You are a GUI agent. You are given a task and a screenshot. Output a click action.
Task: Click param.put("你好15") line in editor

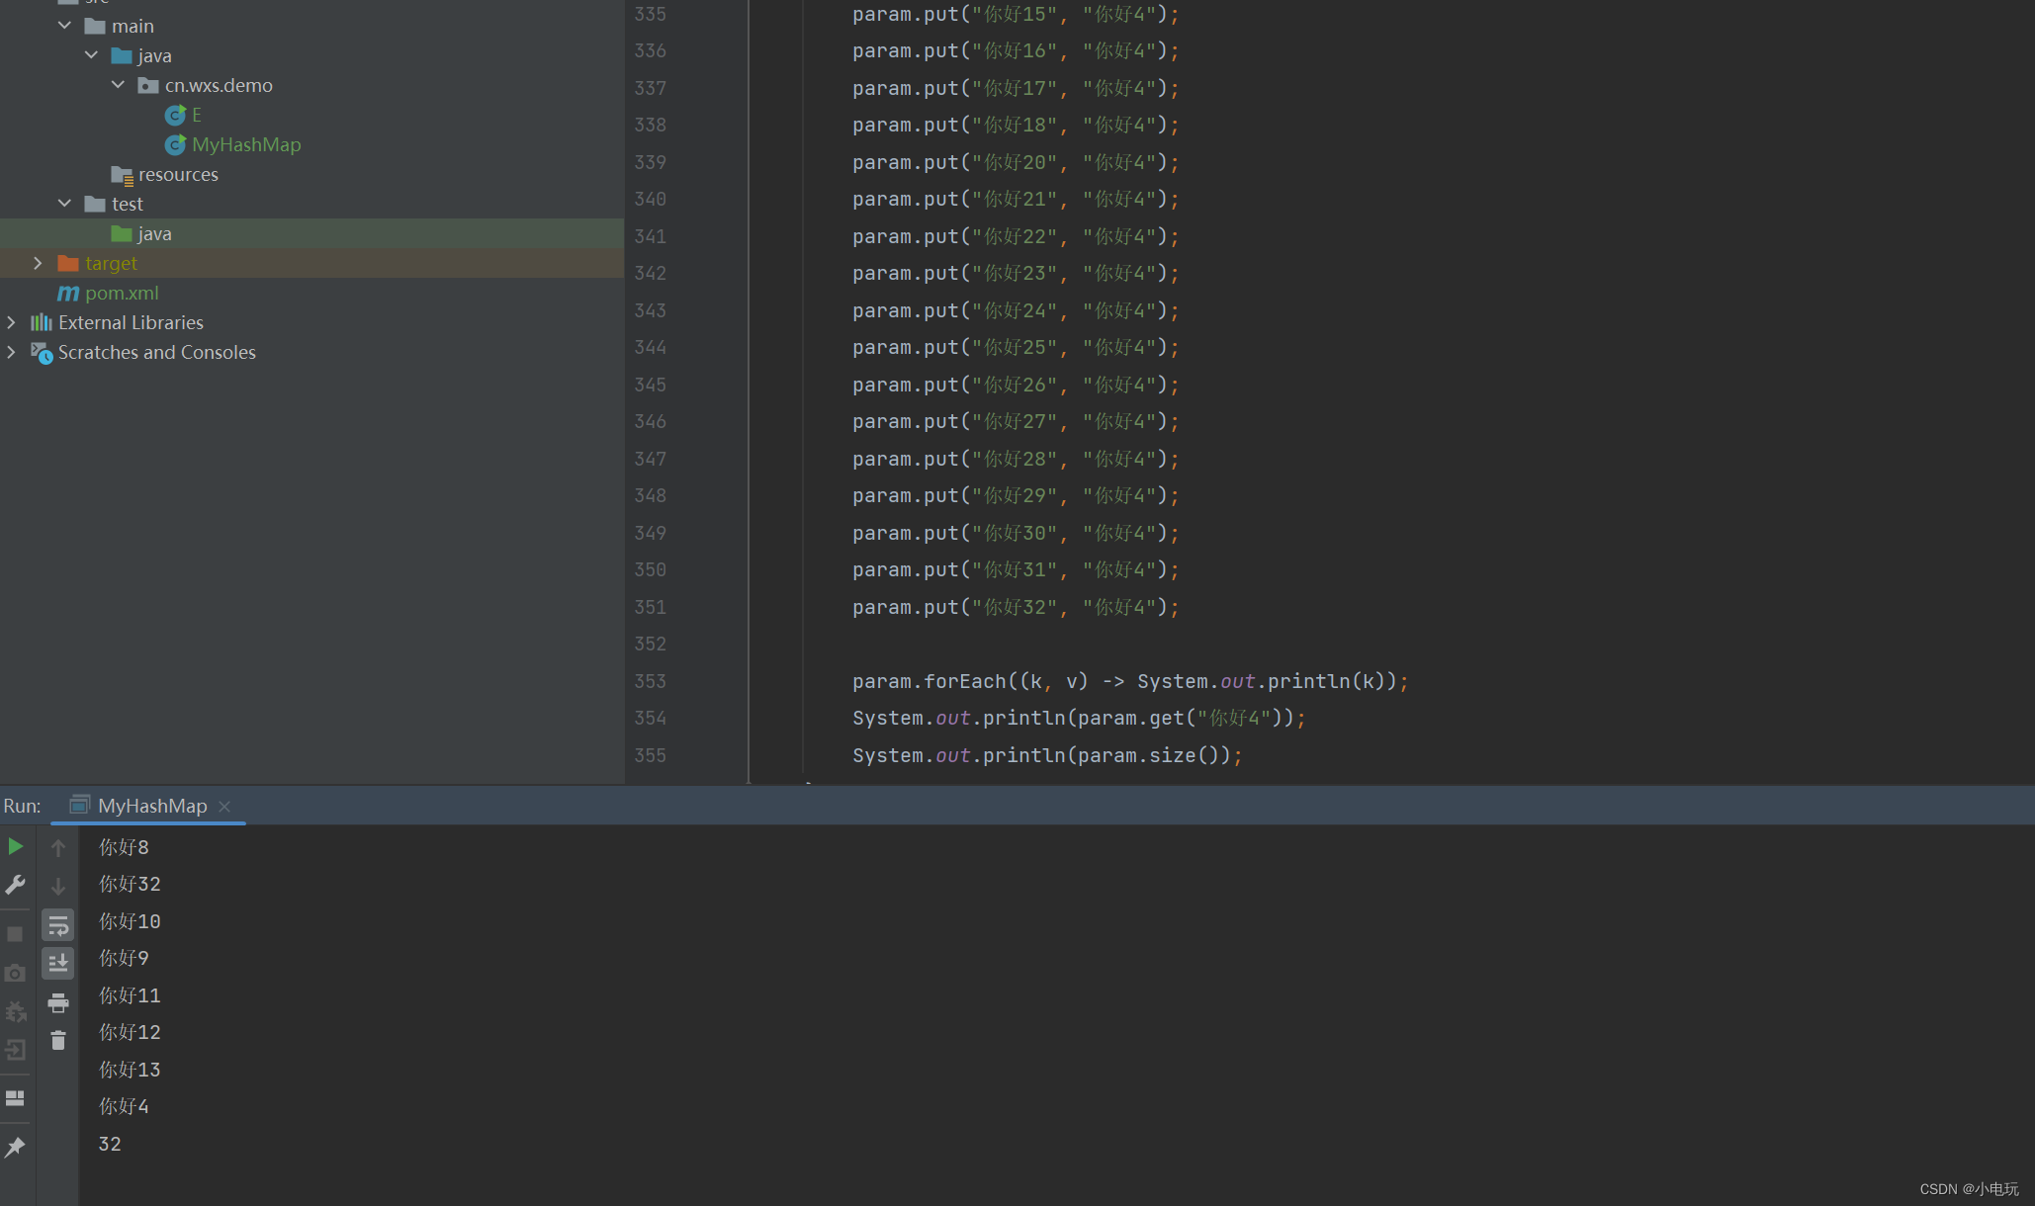point(1016,14)
